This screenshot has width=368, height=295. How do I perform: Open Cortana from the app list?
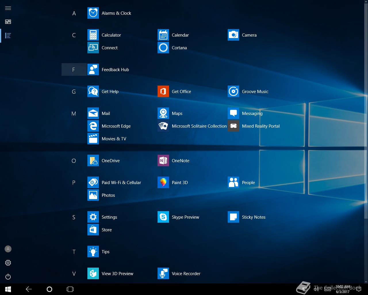(x=163, y=48)
